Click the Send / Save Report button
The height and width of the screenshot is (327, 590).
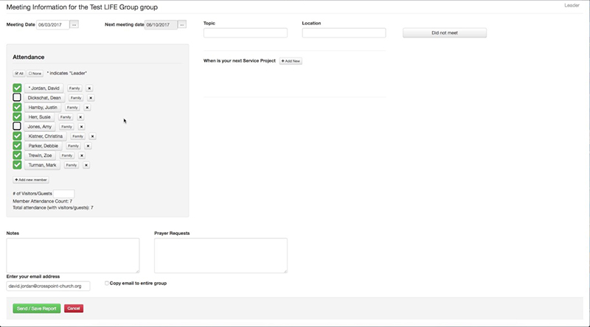37,309
